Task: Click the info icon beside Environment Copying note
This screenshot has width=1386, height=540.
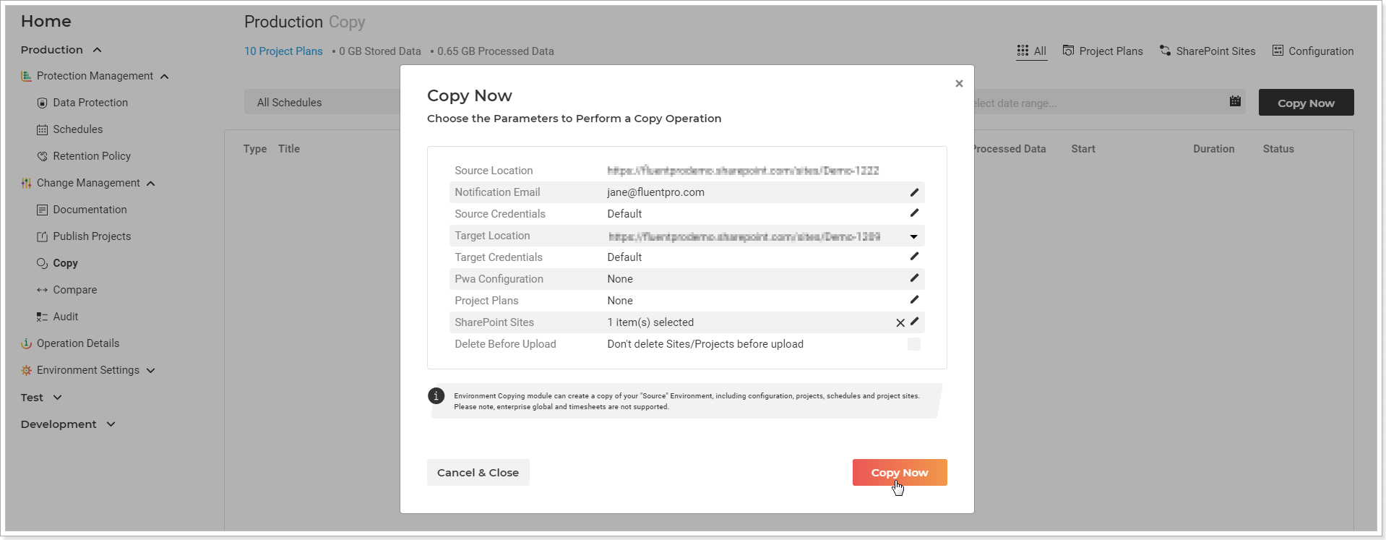Action: 436,396
